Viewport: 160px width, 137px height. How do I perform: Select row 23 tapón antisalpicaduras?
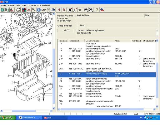point(107,79)
